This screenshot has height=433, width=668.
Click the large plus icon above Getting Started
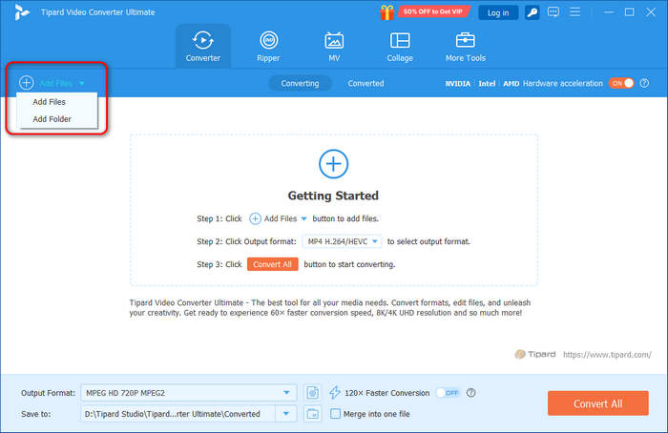point(334,164)
